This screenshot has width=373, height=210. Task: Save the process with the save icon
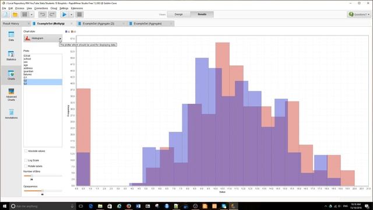tap(24, 15)
